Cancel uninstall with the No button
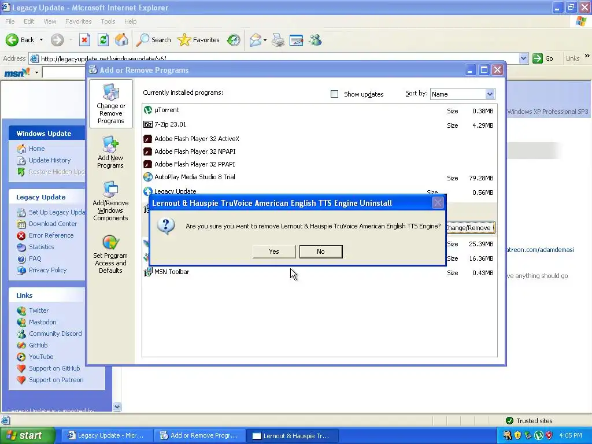 [321, 251]
